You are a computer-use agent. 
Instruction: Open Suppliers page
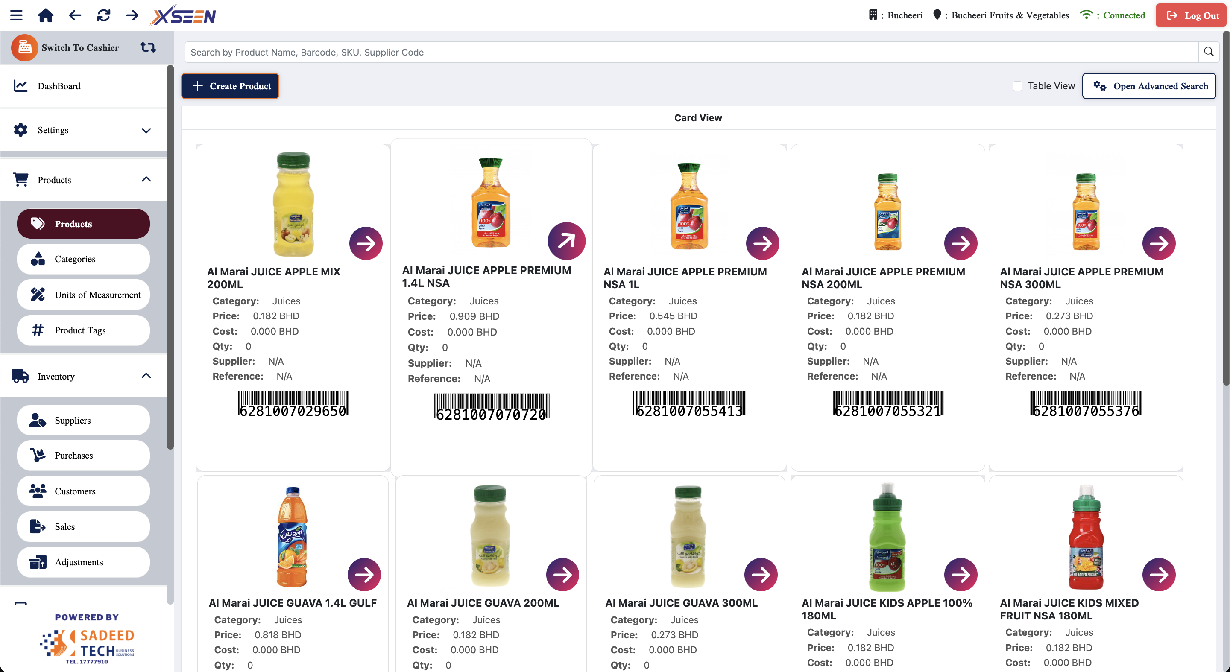(84, 420)
